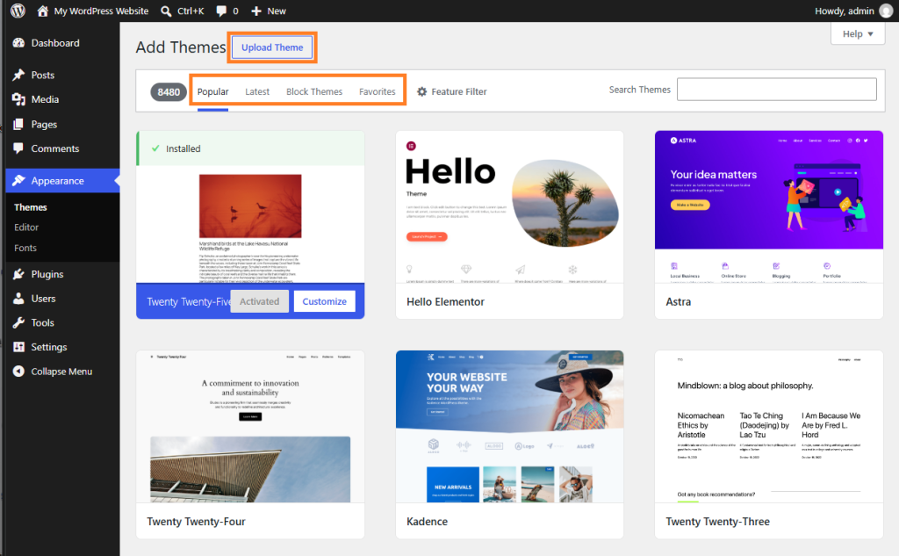This screenshot has width=899, height=556.
Task: Click the Activated button
Action: [x=260, y=301]
